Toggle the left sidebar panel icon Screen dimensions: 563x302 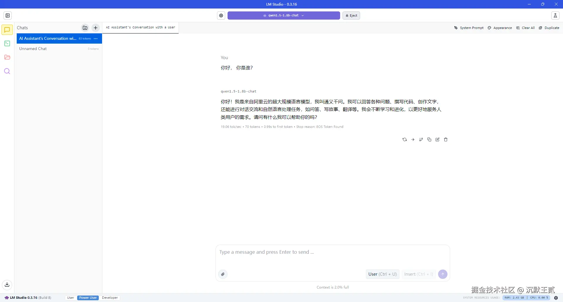[x=8, y=16]
